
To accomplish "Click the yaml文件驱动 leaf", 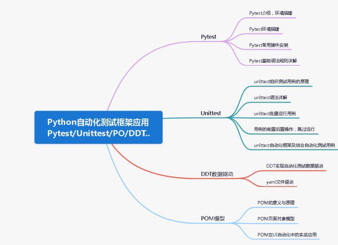I will [280, 182].
